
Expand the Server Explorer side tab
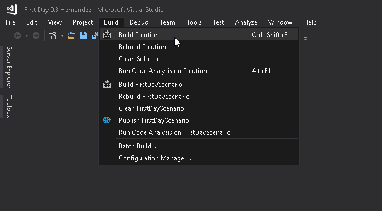pyautogui.click(x=9, y=68)
